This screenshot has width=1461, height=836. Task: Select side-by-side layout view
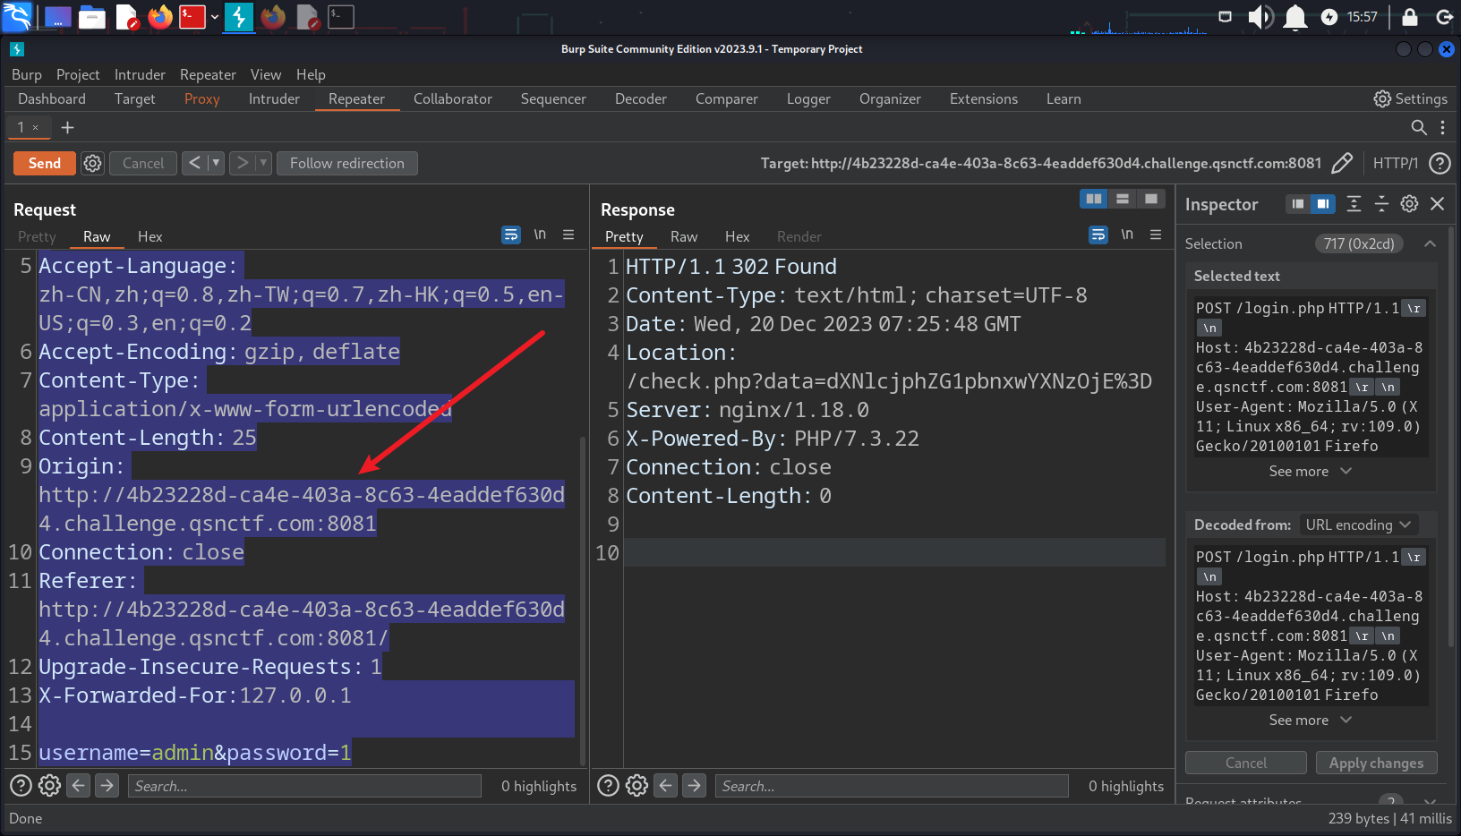pos(1094,199)
